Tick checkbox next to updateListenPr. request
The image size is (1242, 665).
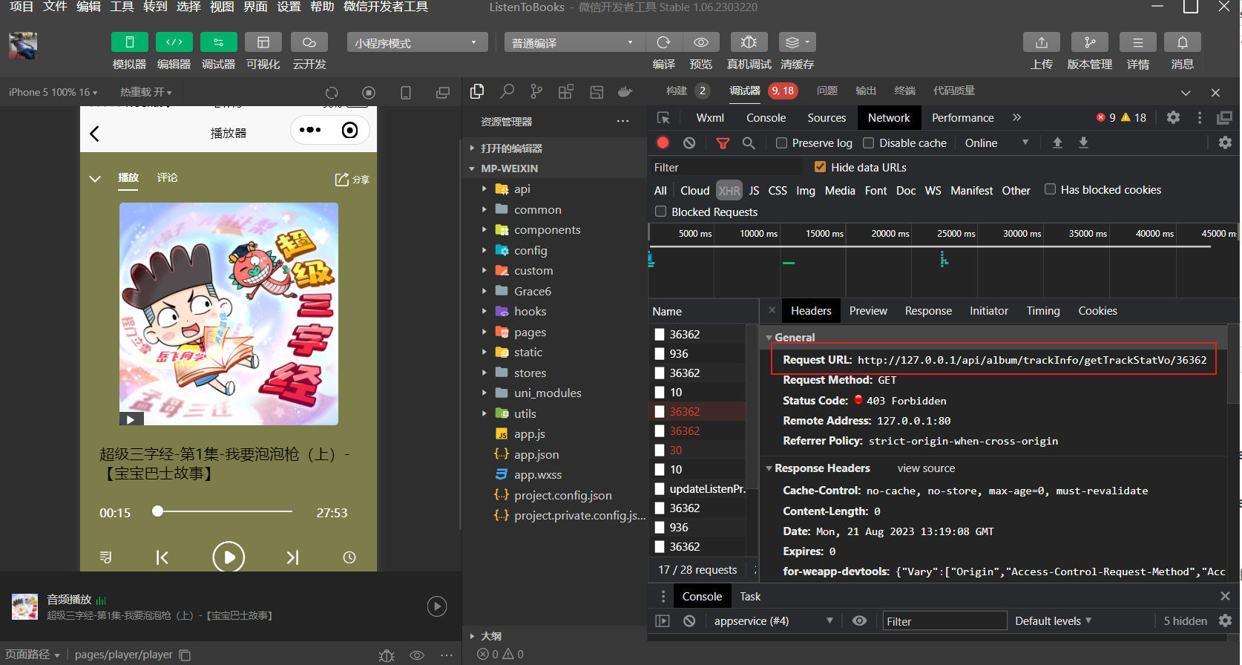660,489
